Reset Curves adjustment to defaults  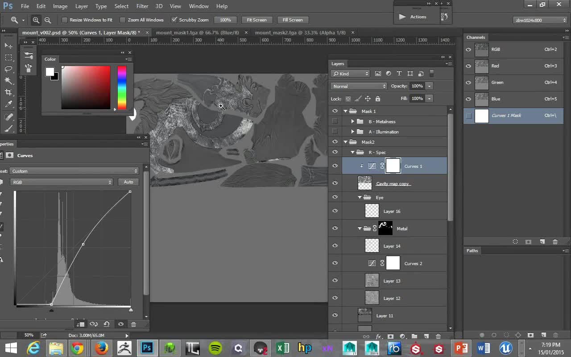107,324
